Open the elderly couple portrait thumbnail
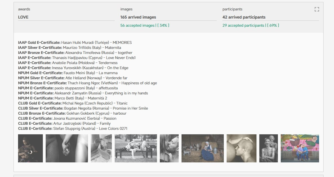The height and width of the screenshot is (177, 334). click(269, 148)
